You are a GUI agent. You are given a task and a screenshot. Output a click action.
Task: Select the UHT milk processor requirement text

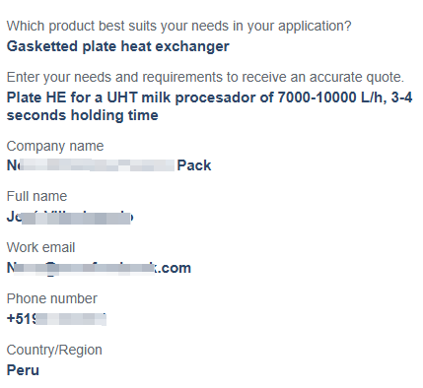click(x=209, y=106)
